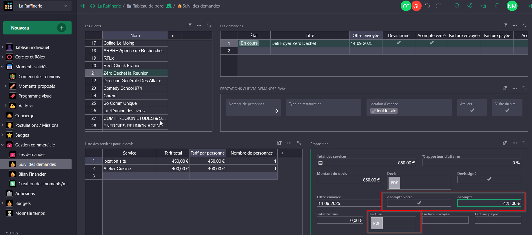This screenshot has width=532, height=235.
Task: Expand the Budgets sidebar section
Action: pos(3,203)
